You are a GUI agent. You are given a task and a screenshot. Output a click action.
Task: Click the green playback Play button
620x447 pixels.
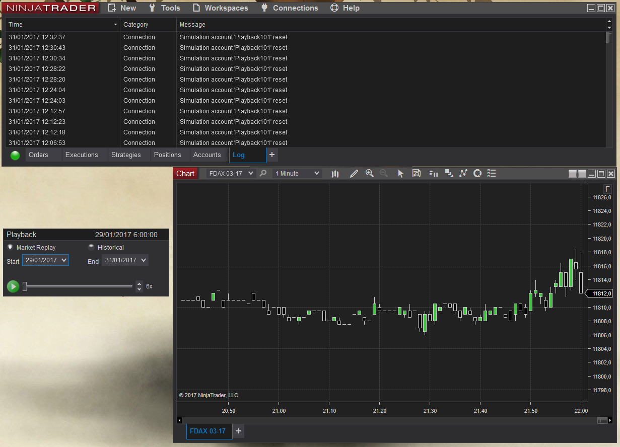[x=13, y=286]
